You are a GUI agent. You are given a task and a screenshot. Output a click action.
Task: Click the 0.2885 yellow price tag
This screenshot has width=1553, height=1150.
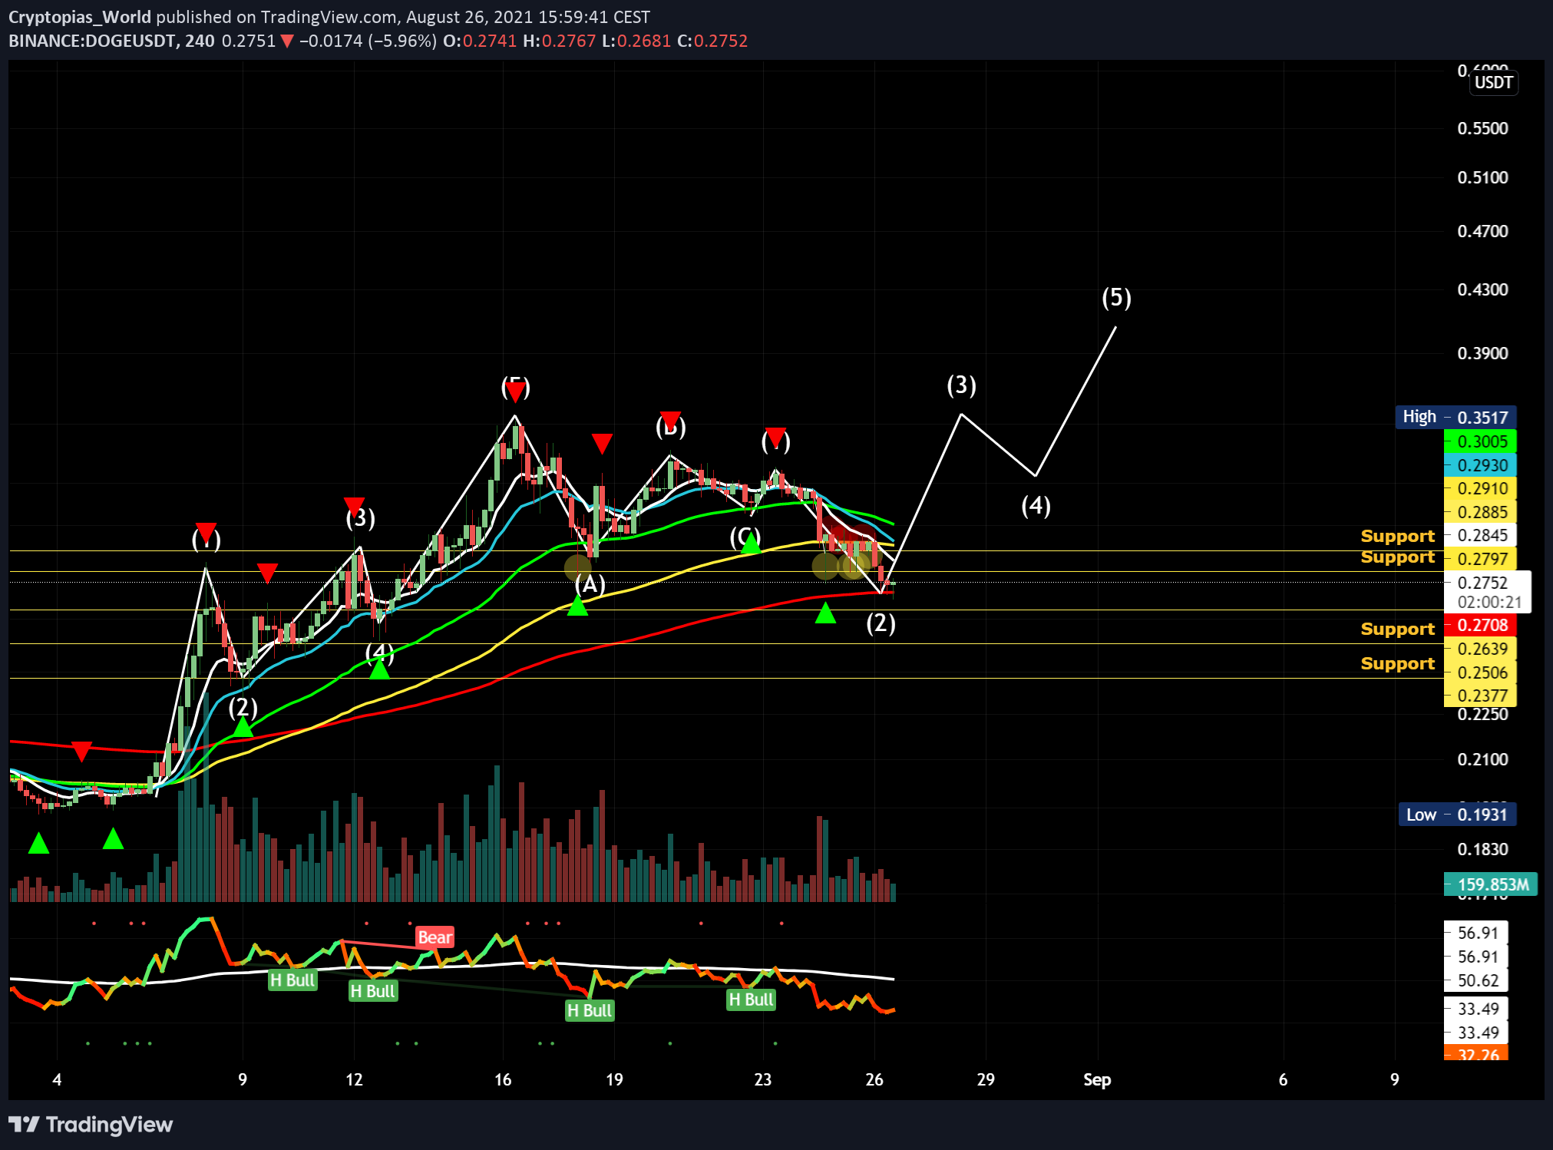pos(1481,512)
